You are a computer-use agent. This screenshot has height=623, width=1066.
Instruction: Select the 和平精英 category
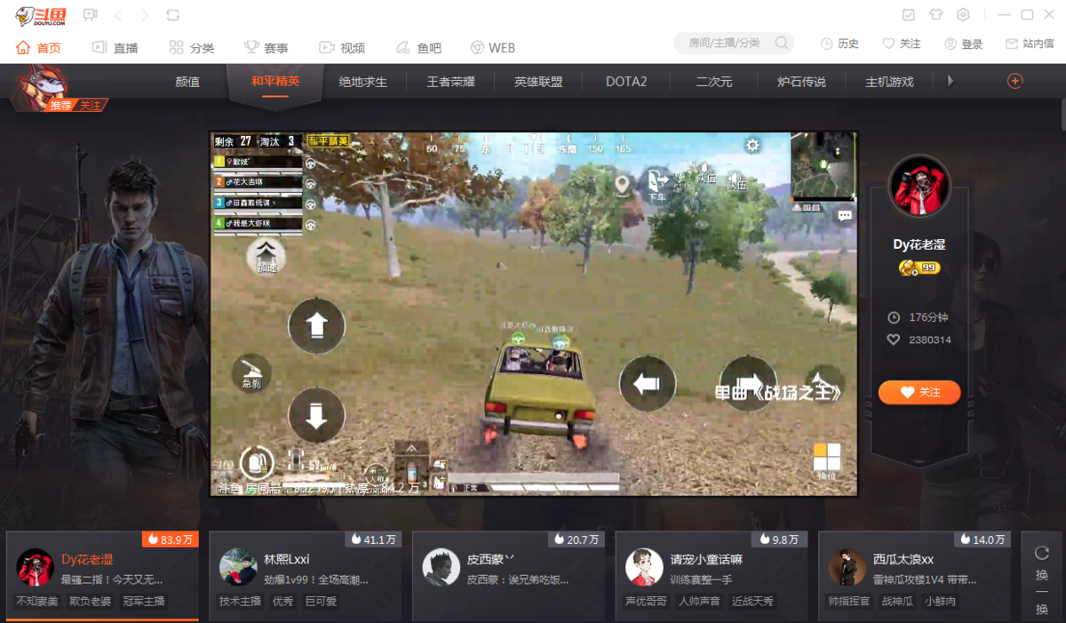click(x=275, y=82)
